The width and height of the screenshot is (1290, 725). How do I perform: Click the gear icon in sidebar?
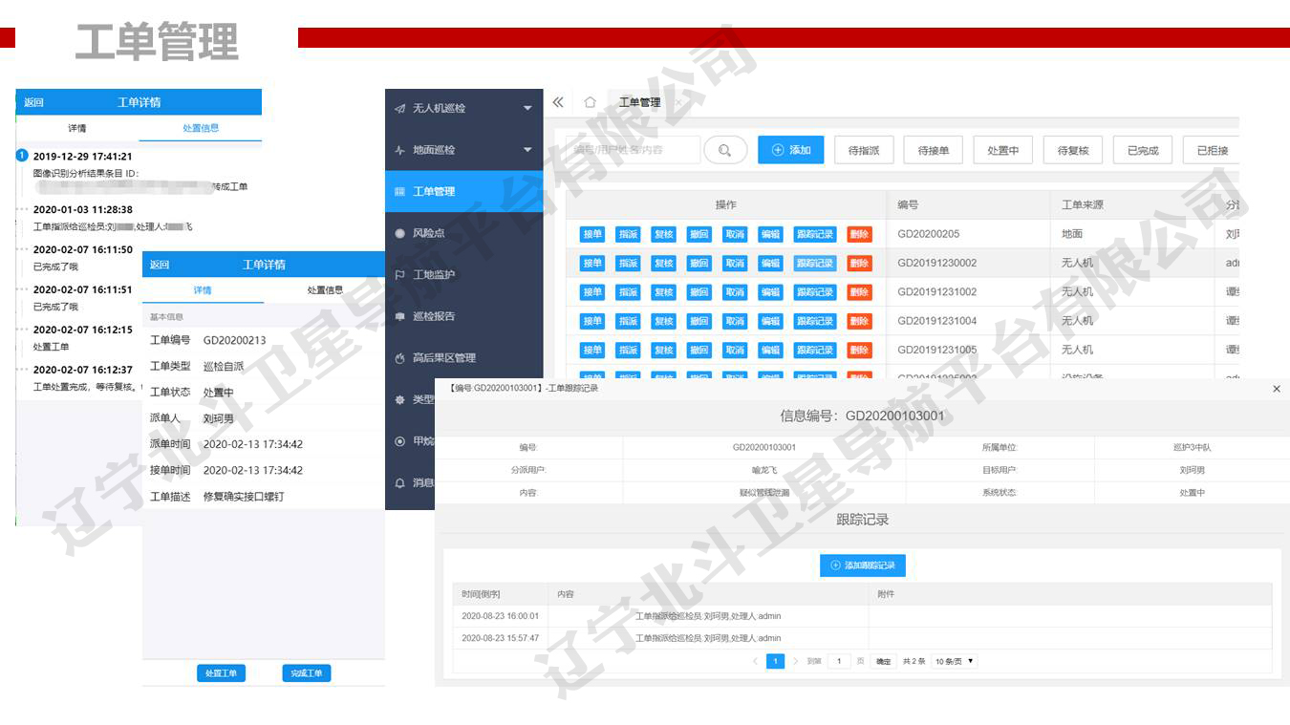pyautogui.click(x=399, y=399)
